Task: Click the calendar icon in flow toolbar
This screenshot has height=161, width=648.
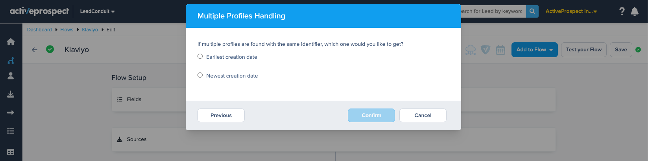Action: (500, 50)
